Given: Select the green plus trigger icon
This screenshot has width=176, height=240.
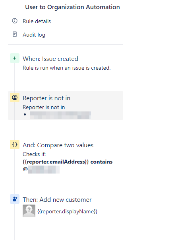Looking at the screenshot, I should point(15,58).
